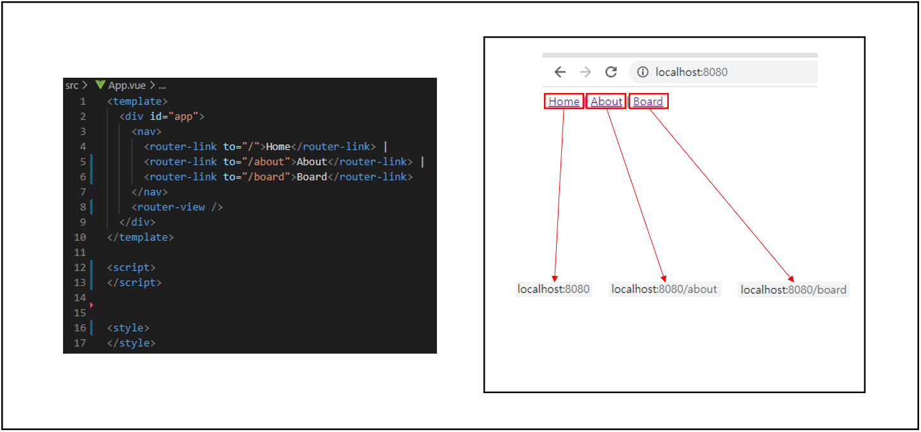
Task: Click the localhost:8080 label below Home
Action: pyautogui.click(x=554, y=289)
